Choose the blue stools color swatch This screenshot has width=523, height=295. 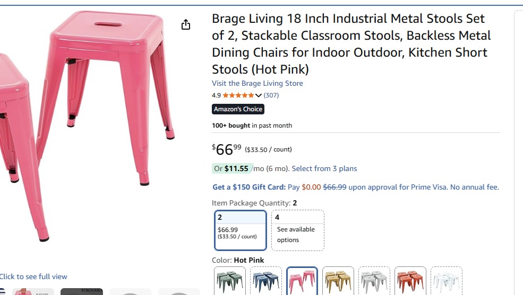click(266, 281)
